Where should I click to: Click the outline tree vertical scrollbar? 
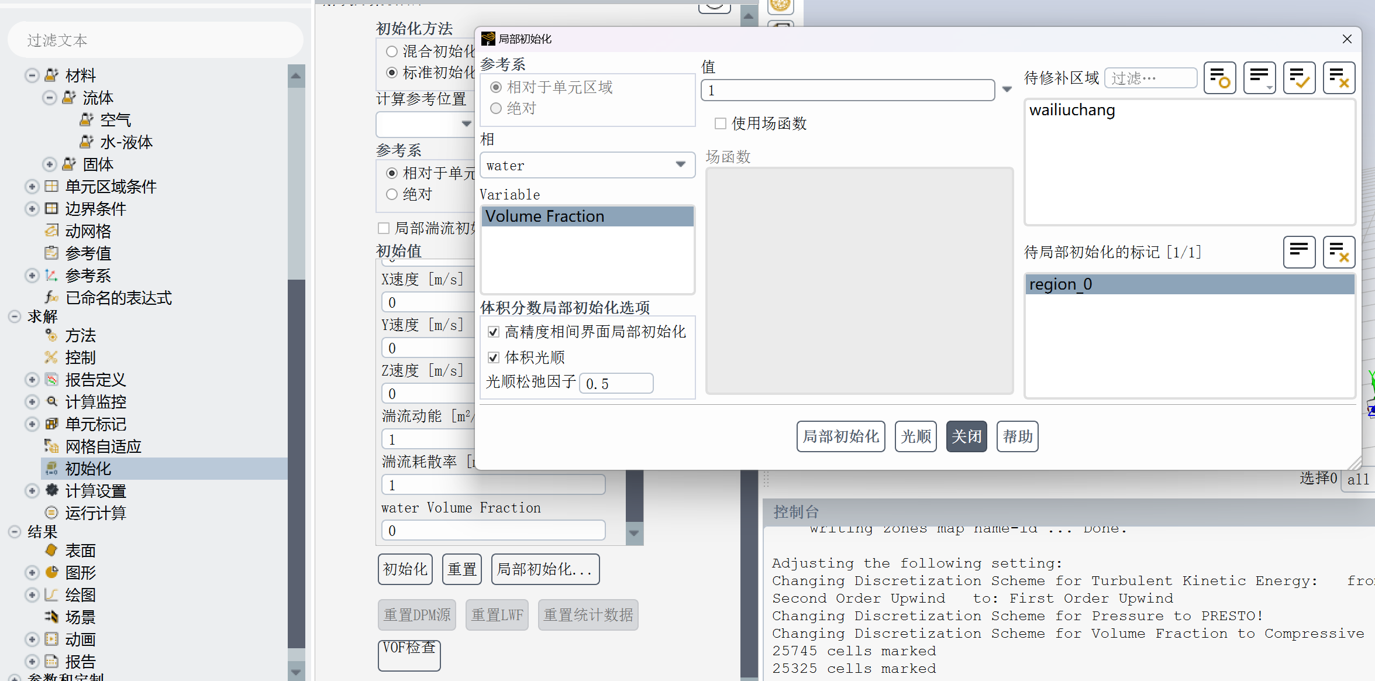pos(296,463)
